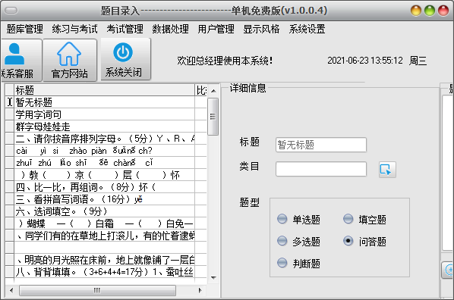The width and height of the screenshot is (454, 300).
Task: Select the row 三、看拼音写词语
Action: point(104,199)
